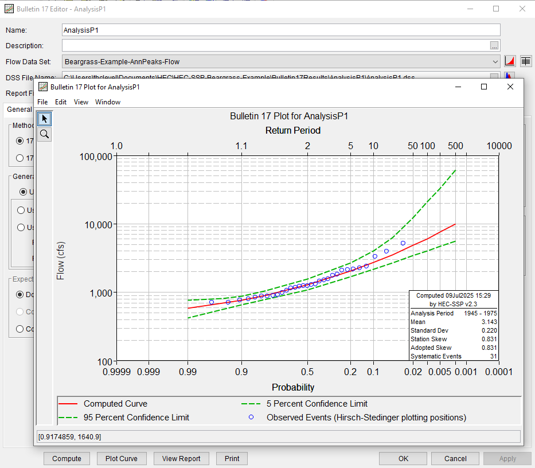Click the 'Return Period' axis label
This screenshot has height=468, width=535.
click(293, 130)
